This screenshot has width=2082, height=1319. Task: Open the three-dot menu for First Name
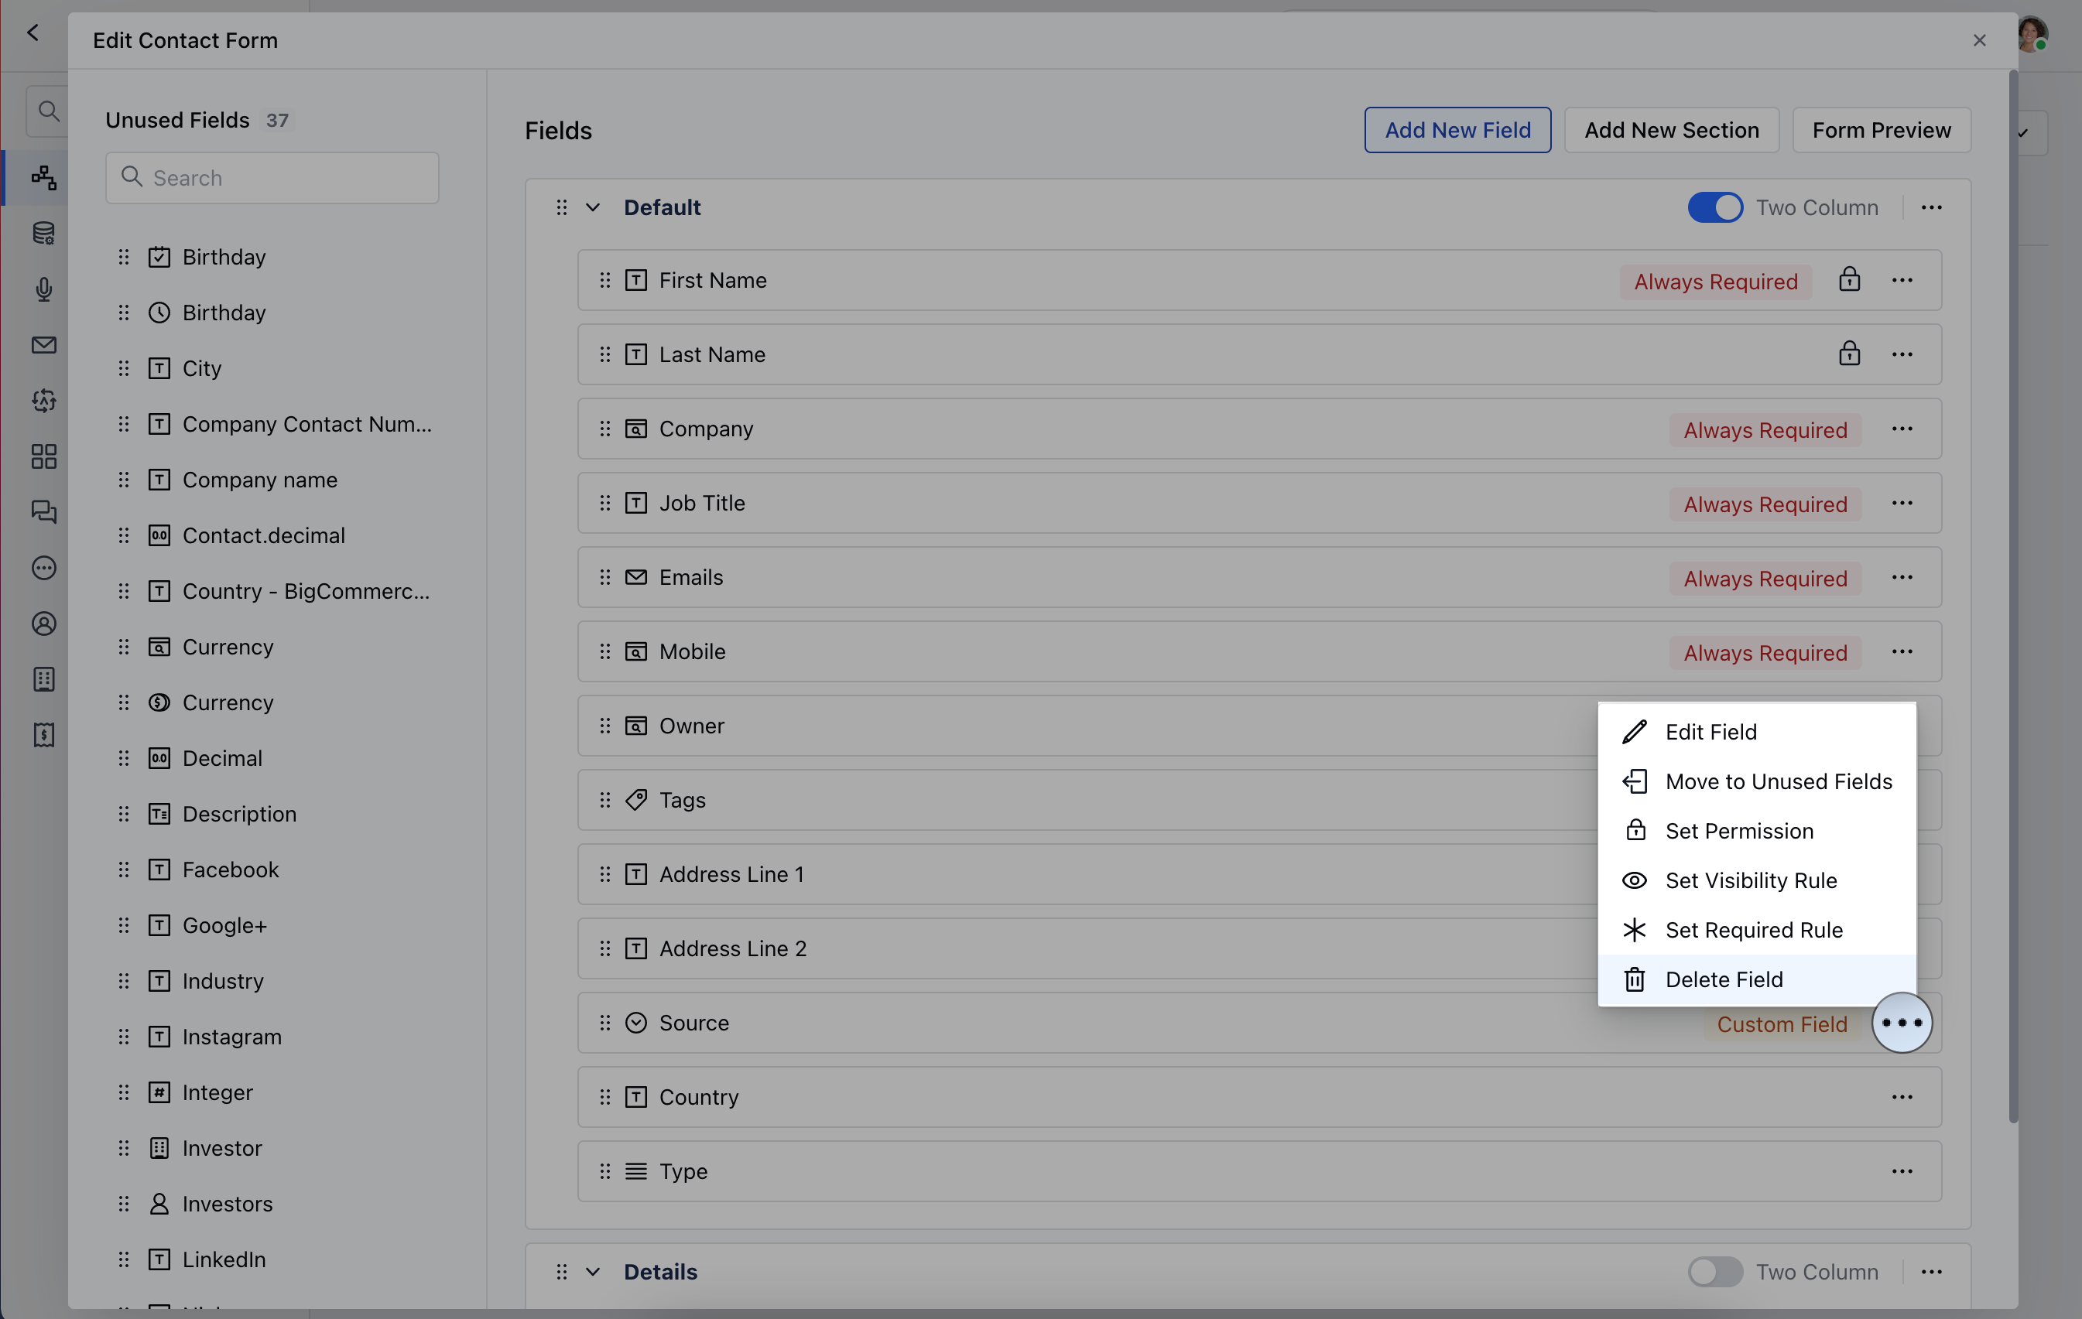pyautogui.click(x=1902, y=280)
